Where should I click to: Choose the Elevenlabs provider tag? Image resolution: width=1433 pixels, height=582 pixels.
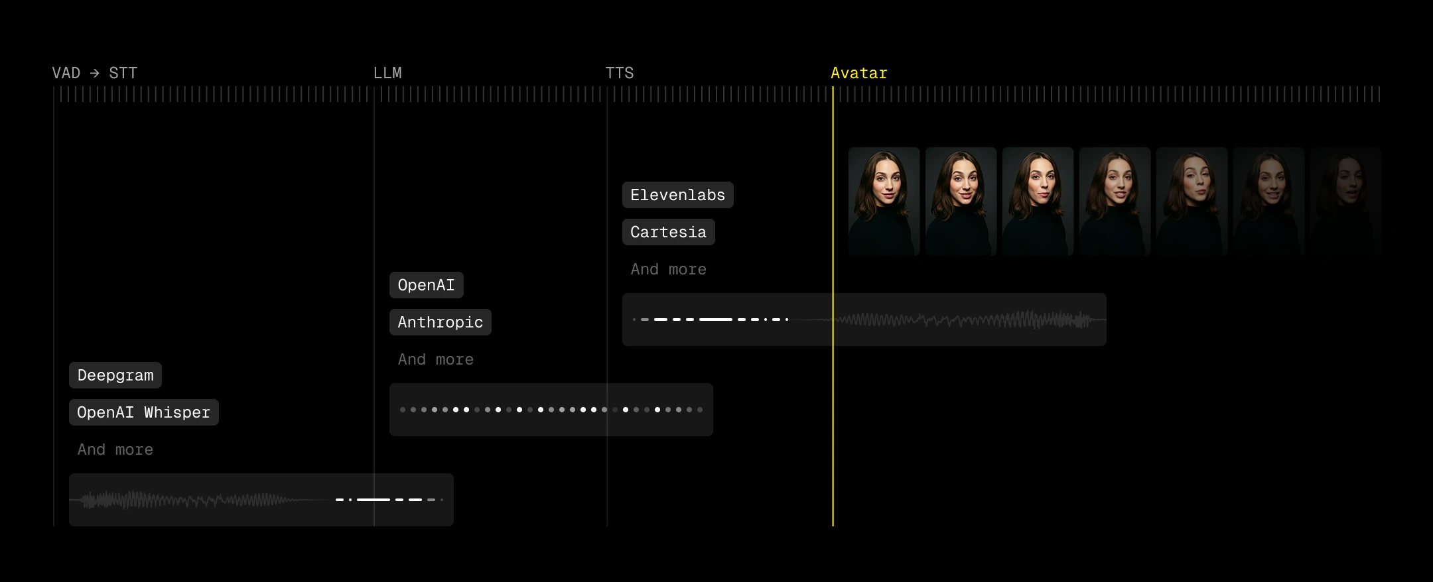[678, 195]
